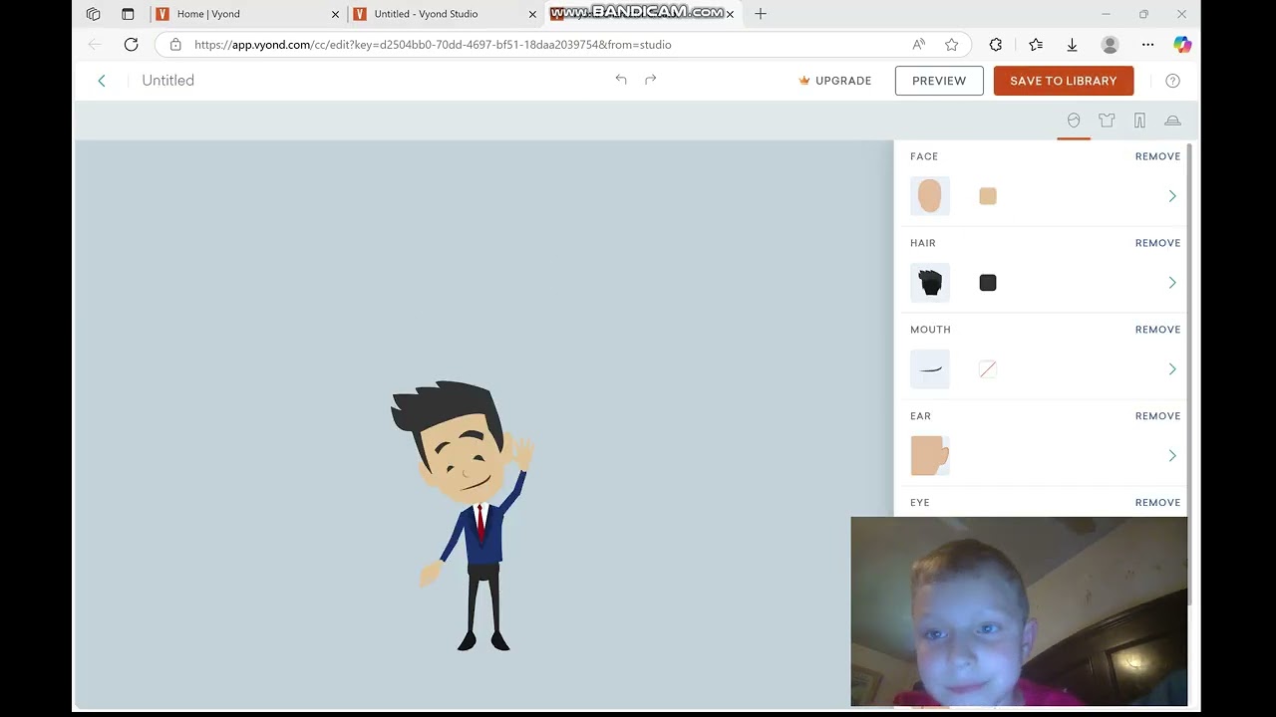
Task: Close the Home | Vyond tab
Action: coord(335,14)
